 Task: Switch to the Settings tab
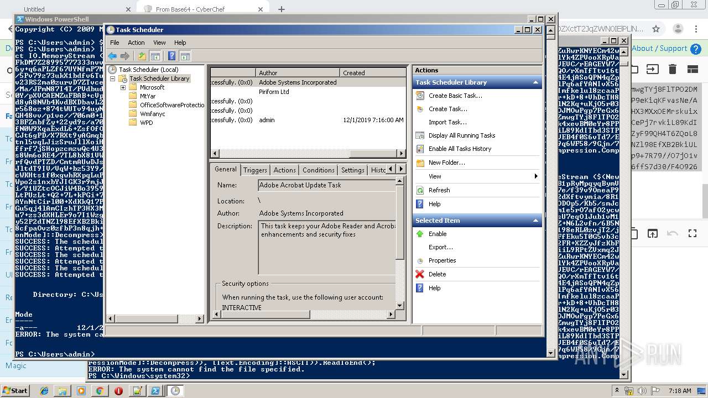coord(352,170)
